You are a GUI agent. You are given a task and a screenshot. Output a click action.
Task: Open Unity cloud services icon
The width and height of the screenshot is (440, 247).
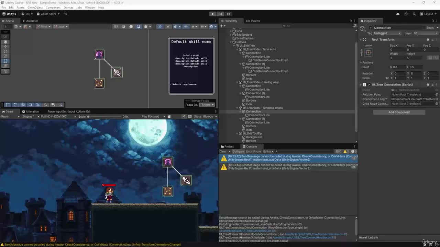[x=398, y=14]
